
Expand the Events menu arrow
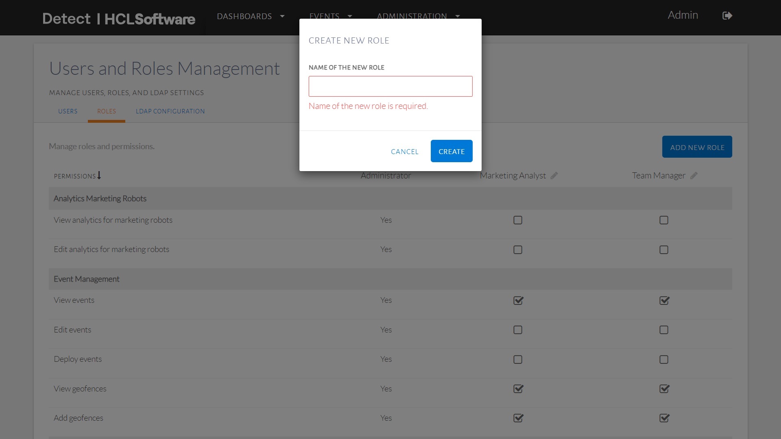coord(349,16)
